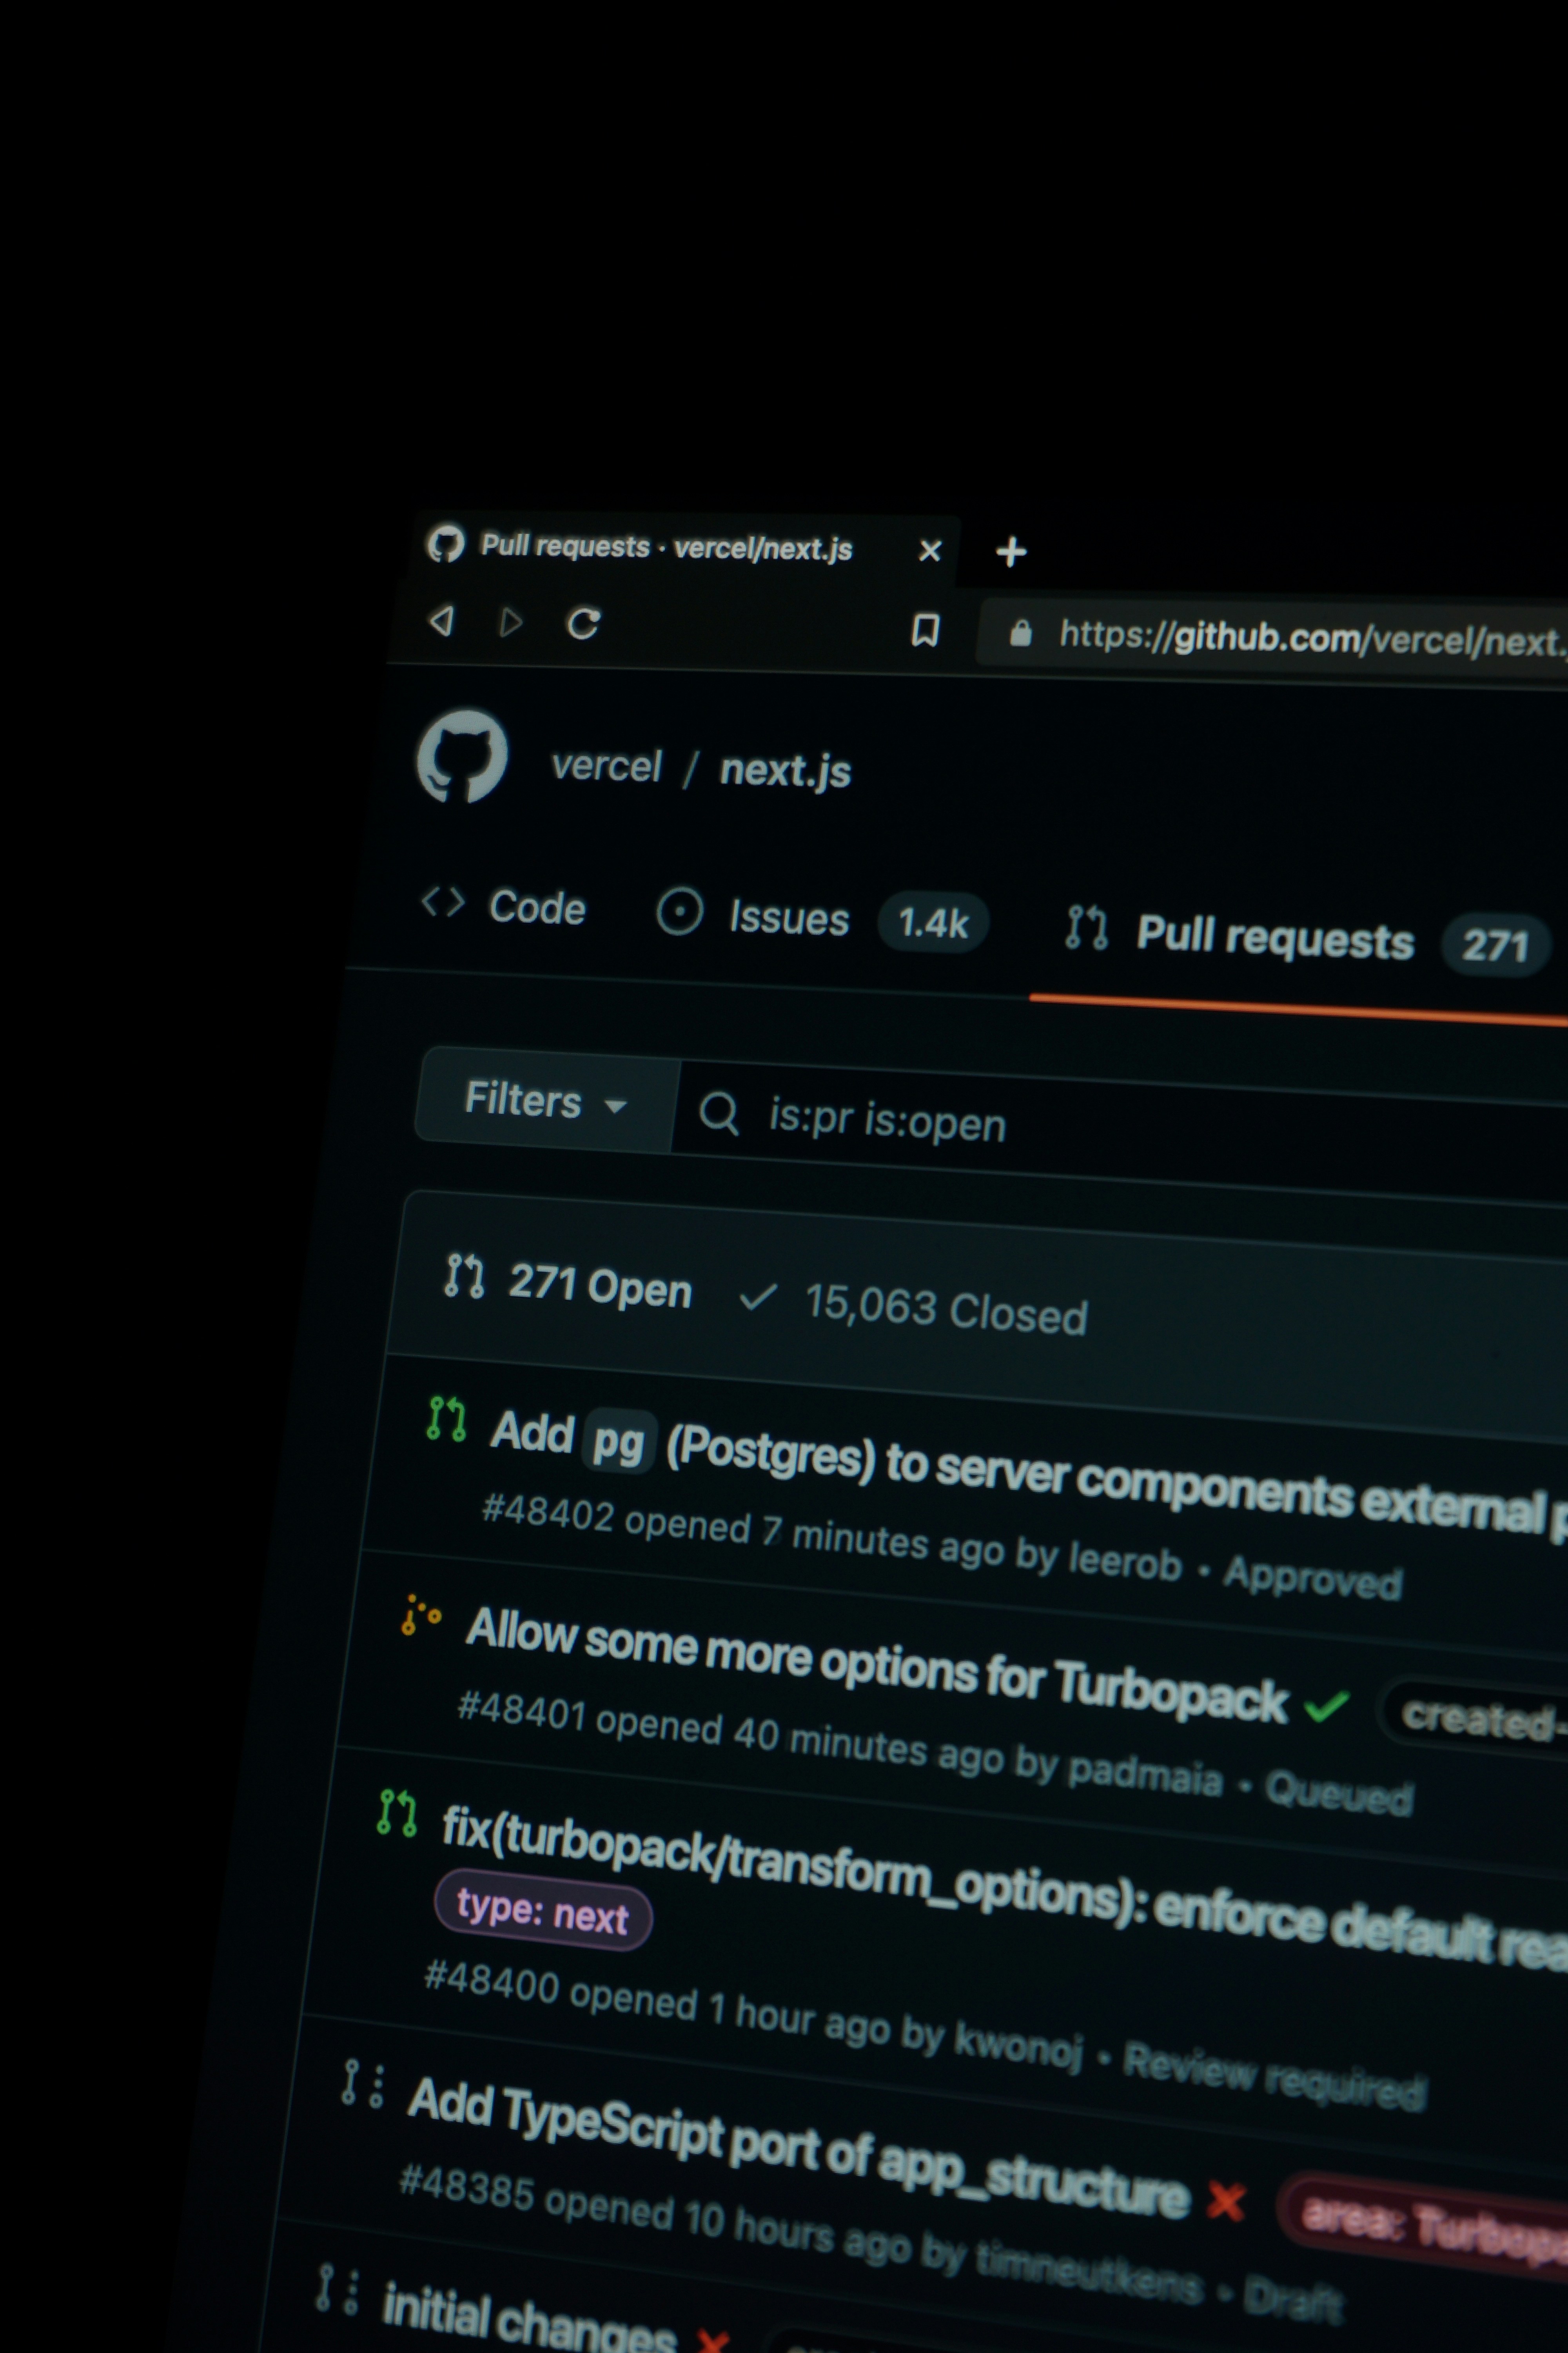Click the search magnifier icon
This screenshot has width=1568, height=2353.
coord(719,1113)
